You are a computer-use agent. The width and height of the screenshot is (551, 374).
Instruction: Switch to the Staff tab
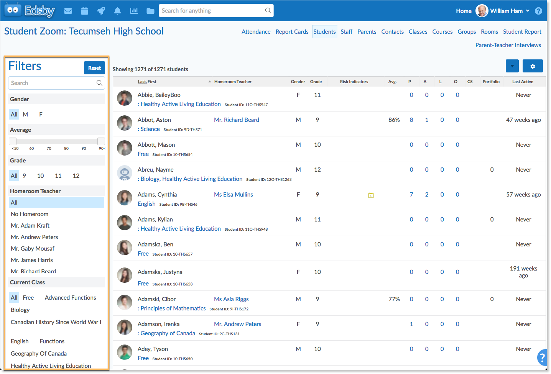tap(346, 32)
